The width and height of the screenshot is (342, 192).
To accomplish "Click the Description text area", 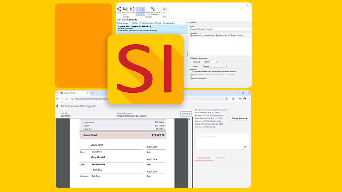I will [221, 46].
